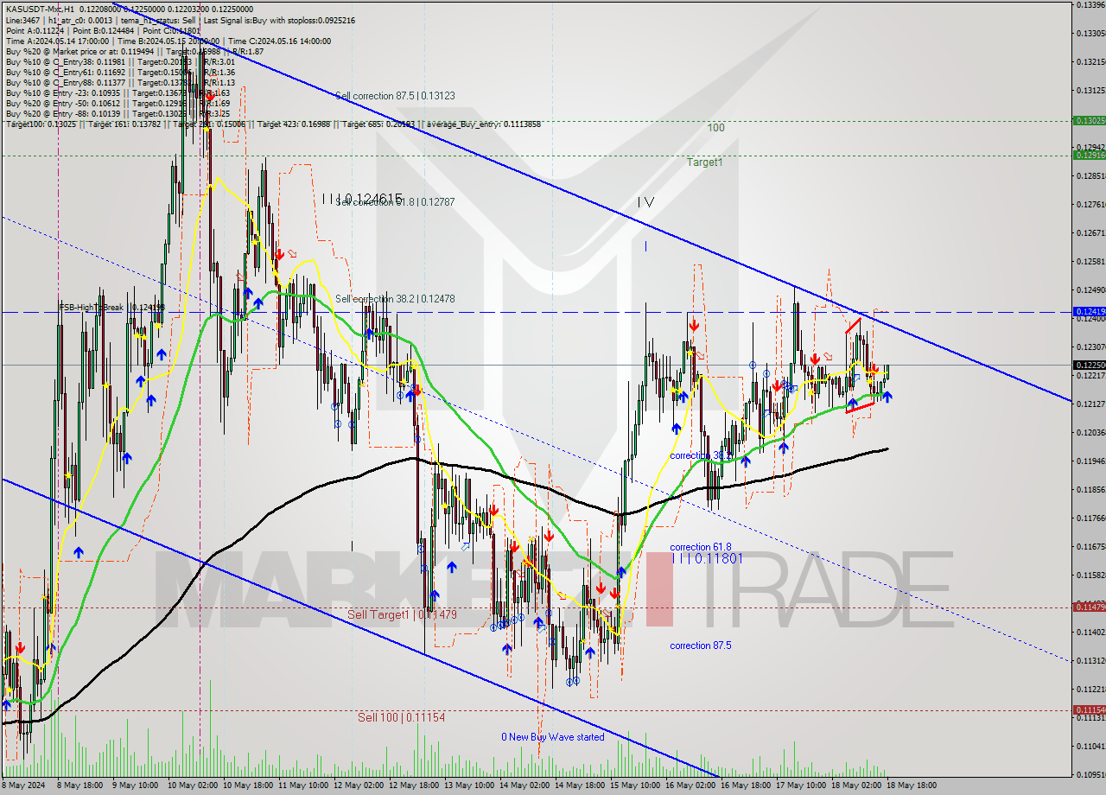This screenshot has width=1106, height=795.
Task: Click the '14 May 02:00' time axis label
Action: click(x=524, y=785)
